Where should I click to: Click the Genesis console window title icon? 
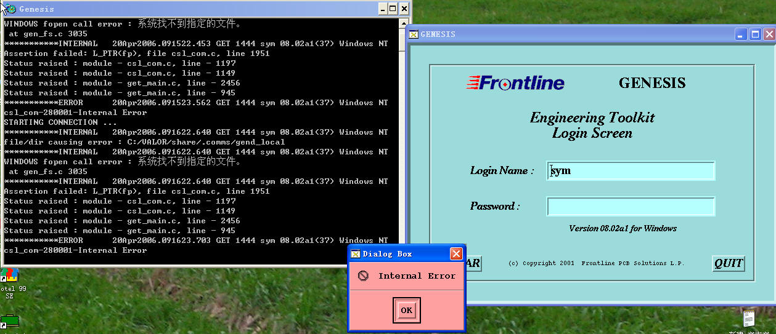(x=11, y=9)
